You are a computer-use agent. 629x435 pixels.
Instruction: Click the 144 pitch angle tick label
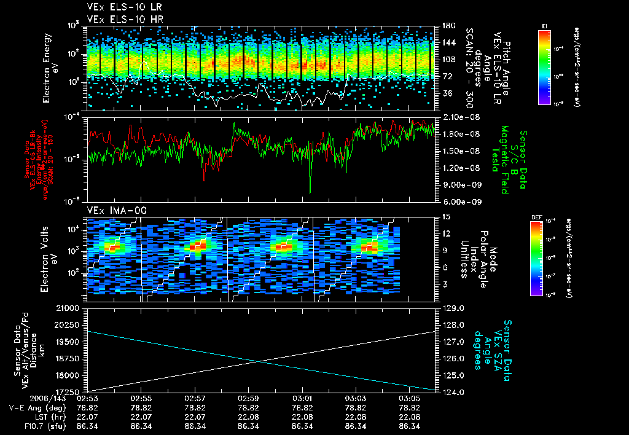pos(448,42)
